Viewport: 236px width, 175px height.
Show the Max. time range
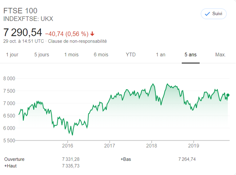[220, 54]
